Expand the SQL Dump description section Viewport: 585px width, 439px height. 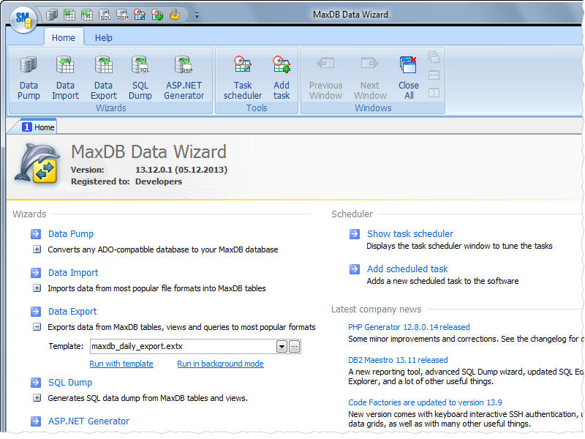tap(37, 398)
